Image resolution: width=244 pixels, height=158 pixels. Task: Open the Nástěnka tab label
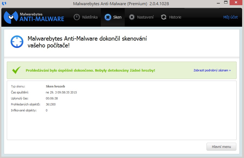point(90,17)
